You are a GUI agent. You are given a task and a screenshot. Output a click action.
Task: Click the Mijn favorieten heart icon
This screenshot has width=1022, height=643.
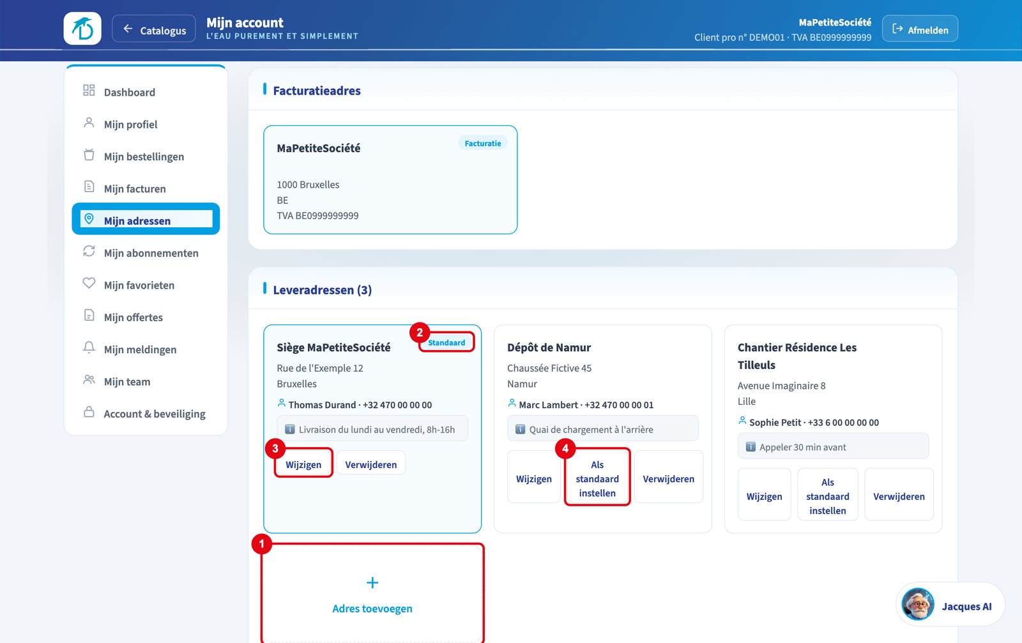click(x=89, y=284)
